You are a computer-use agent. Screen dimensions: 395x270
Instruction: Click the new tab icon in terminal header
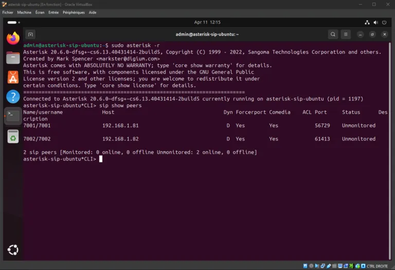[x=30, y=34]
